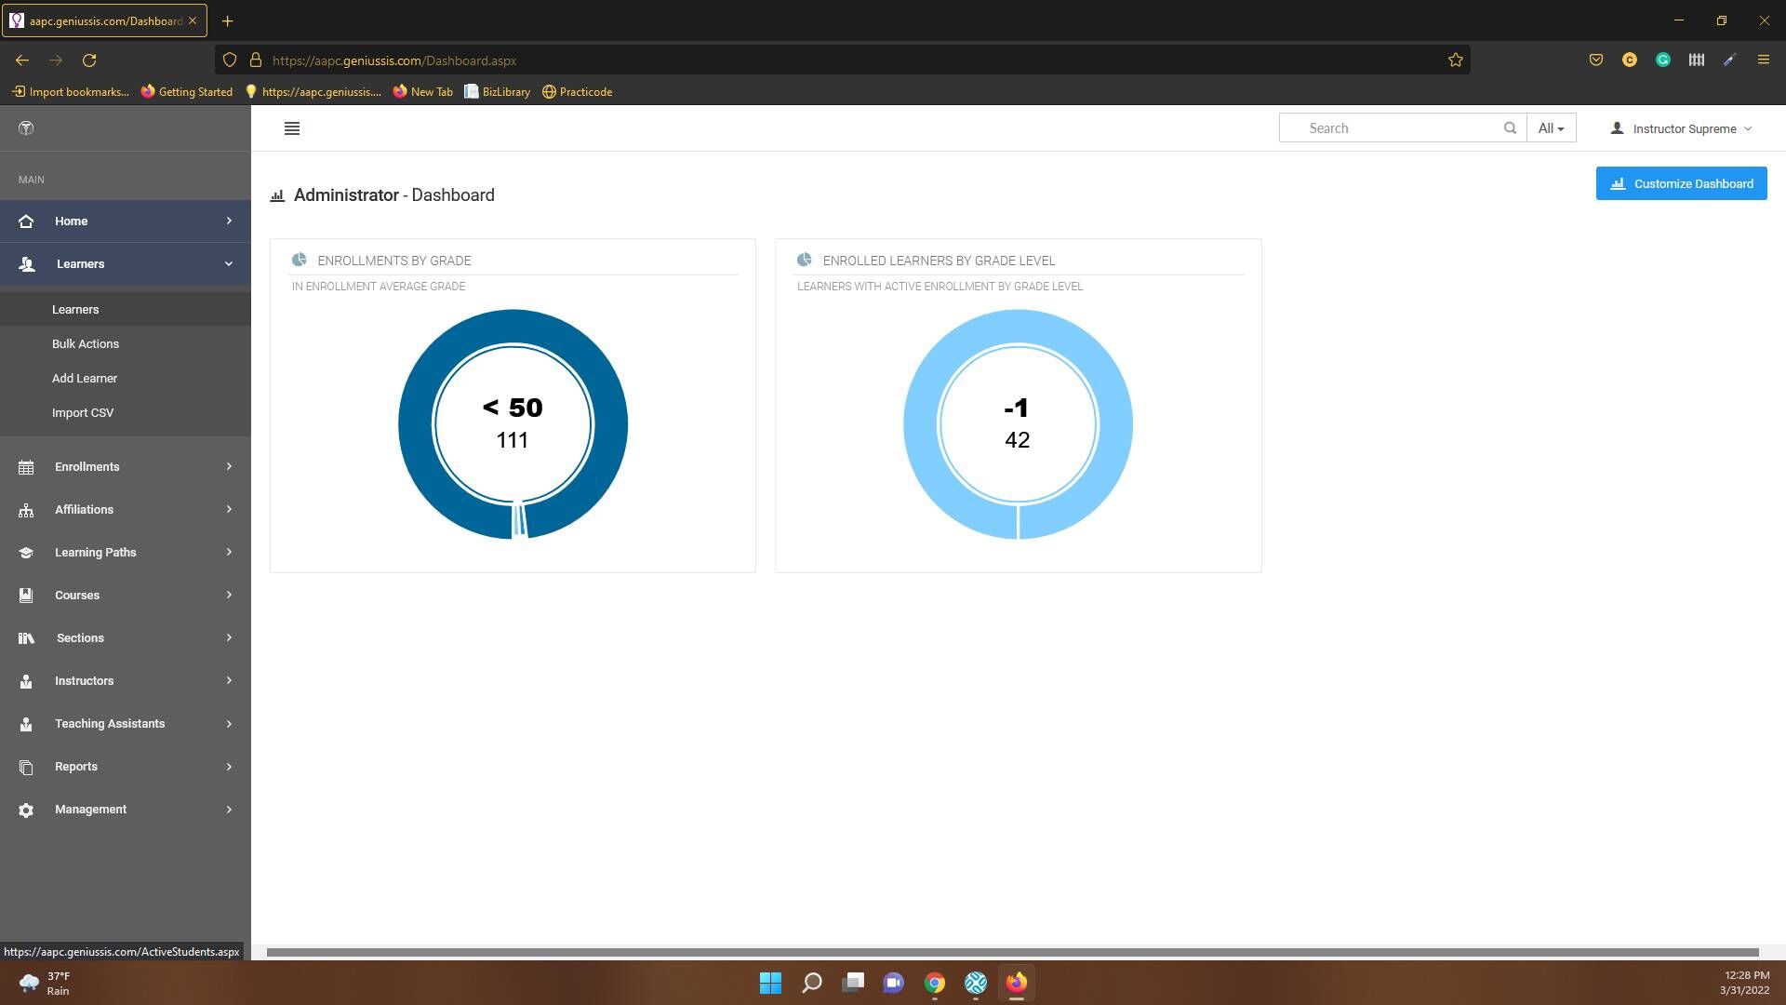Click the Customize Dashboard button

[1681, 183]
